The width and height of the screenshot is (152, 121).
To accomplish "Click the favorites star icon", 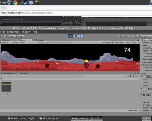I will [137, 76].
